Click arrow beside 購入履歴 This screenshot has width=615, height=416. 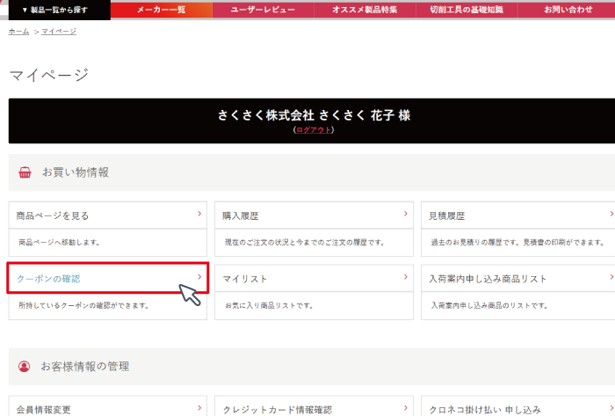(x=405, y=214)
